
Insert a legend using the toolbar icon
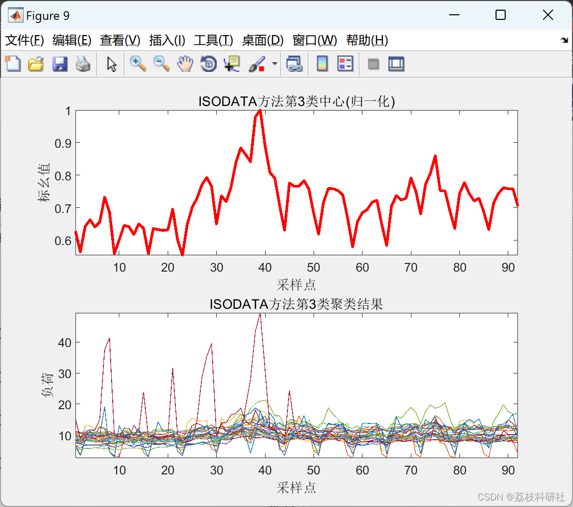[x=345, y=64]
